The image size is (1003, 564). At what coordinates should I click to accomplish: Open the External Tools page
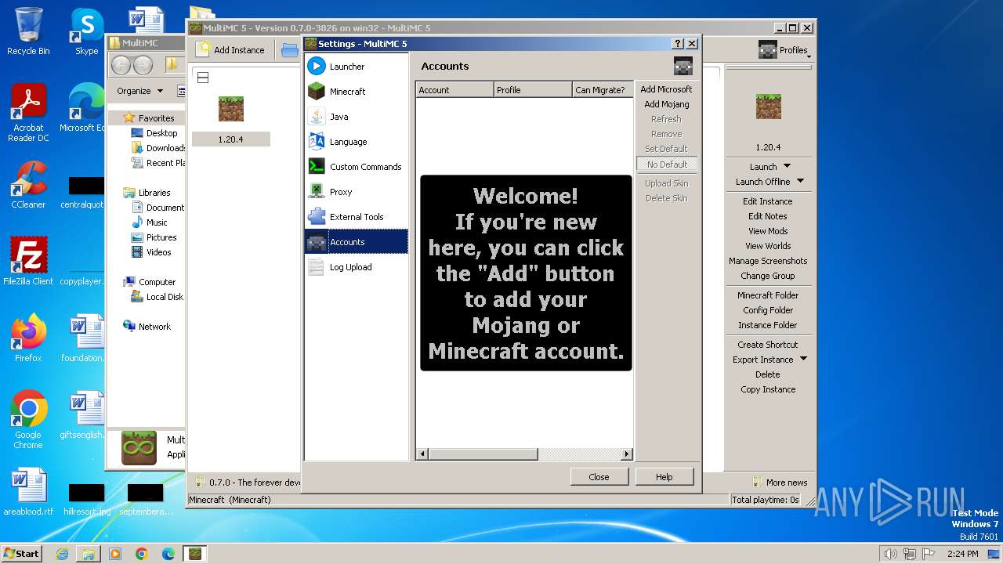[357, 217]
